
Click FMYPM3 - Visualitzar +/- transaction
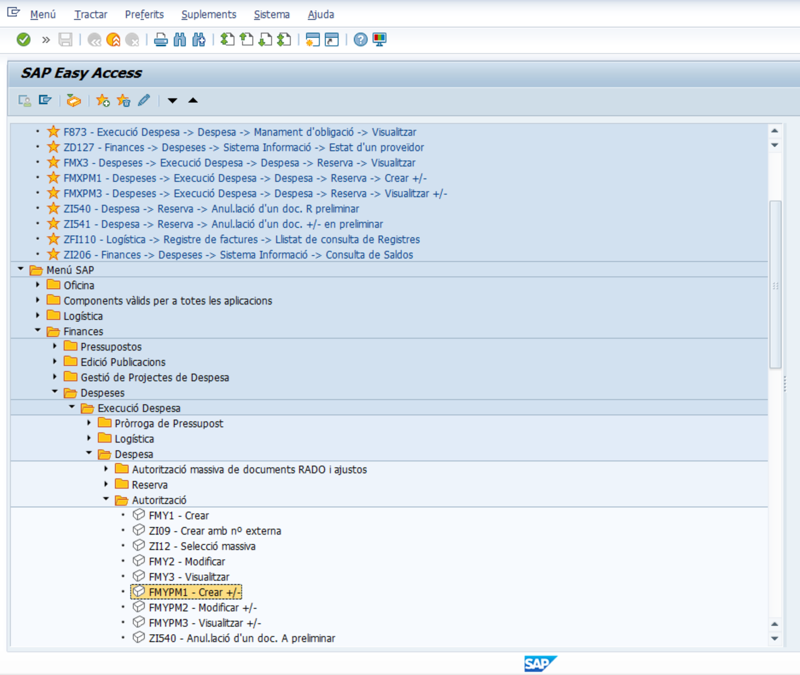[x=205, y=623]
